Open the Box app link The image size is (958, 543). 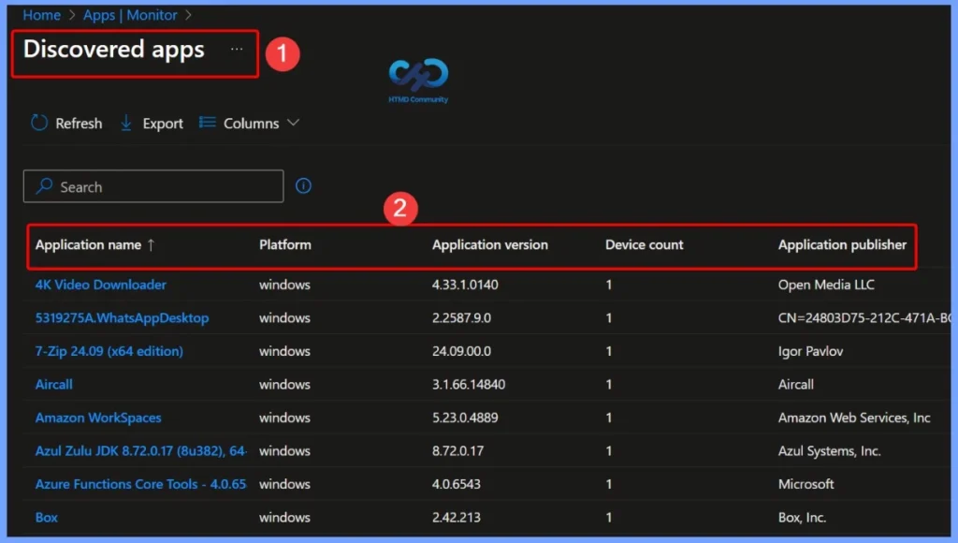pyautogui.click(x=46, y=517)
